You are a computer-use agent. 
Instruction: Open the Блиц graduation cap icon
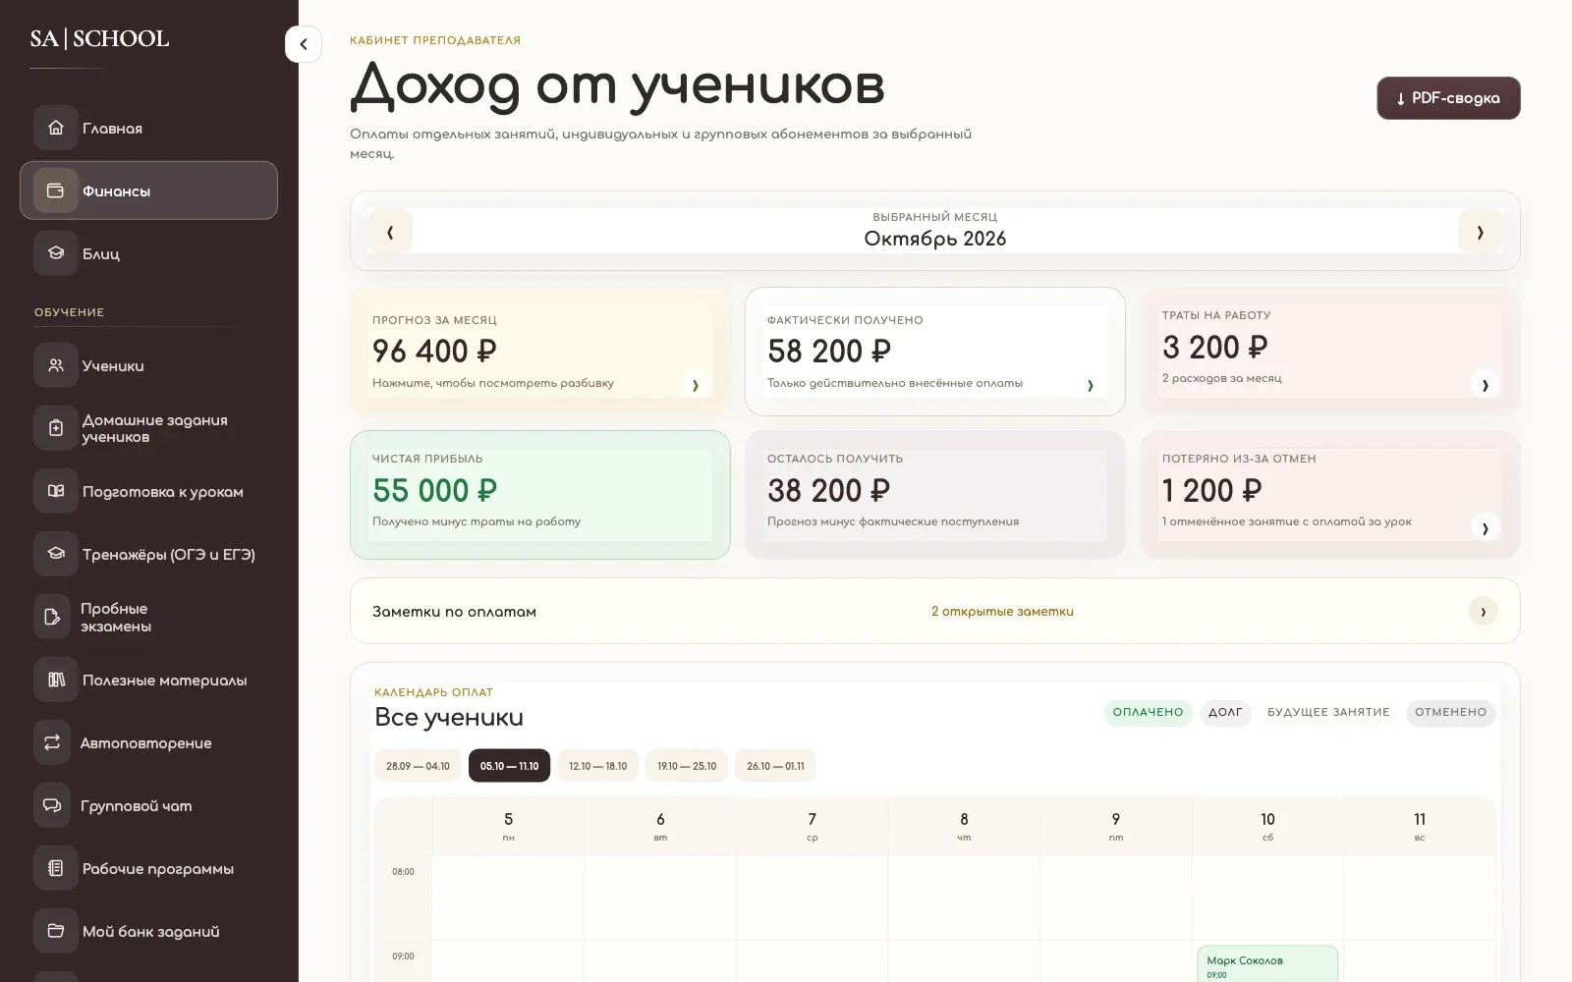click(56, 253)
